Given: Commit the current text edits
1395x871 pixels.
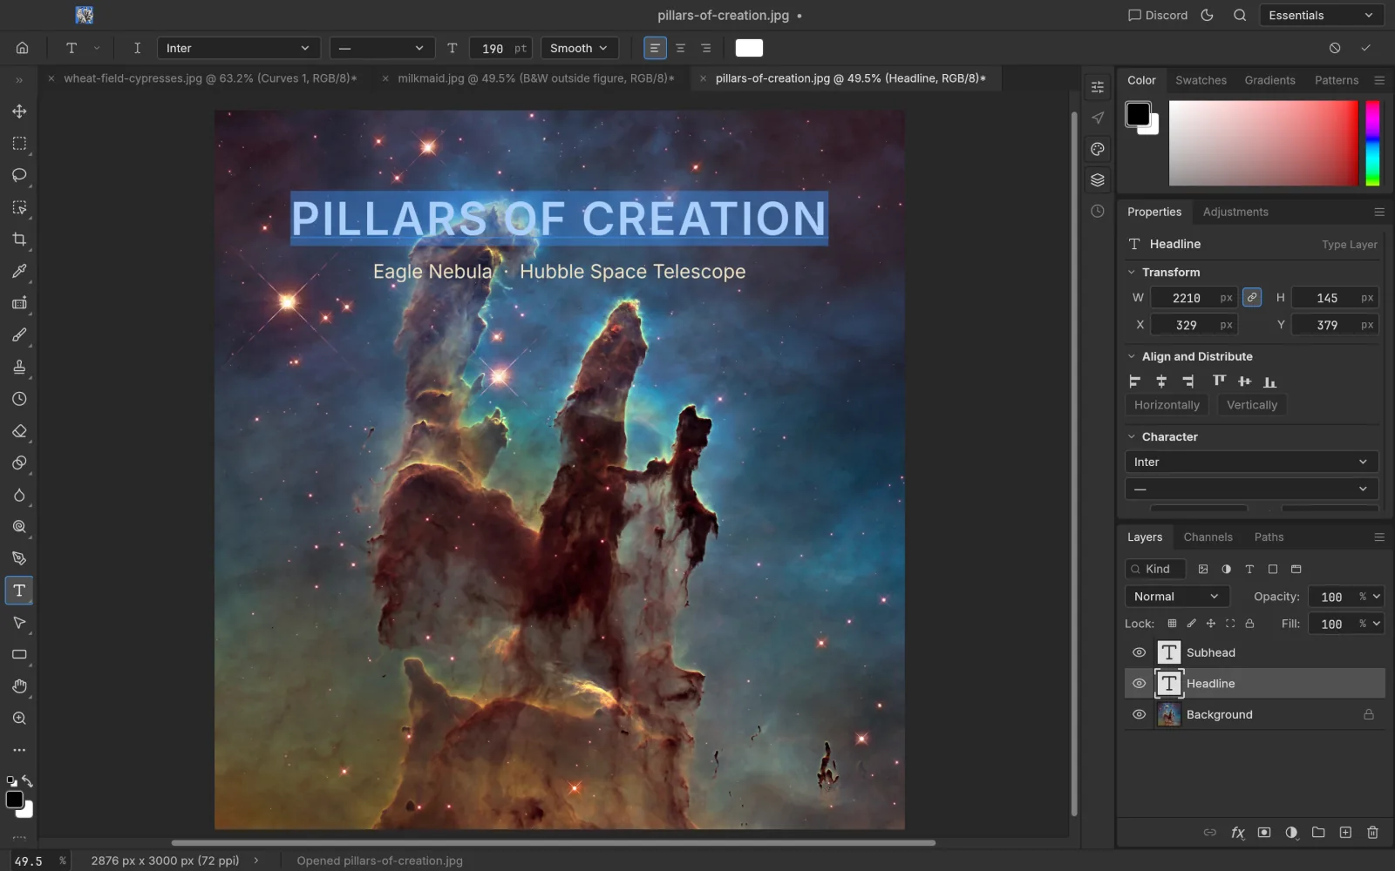Looking at the screenshot, I should [x=1366, y=48].
